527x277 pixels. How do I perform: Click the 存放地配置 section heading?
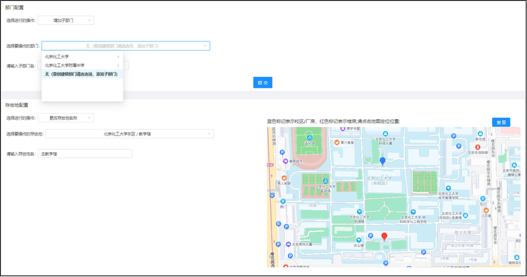click(x=17, y=105)
